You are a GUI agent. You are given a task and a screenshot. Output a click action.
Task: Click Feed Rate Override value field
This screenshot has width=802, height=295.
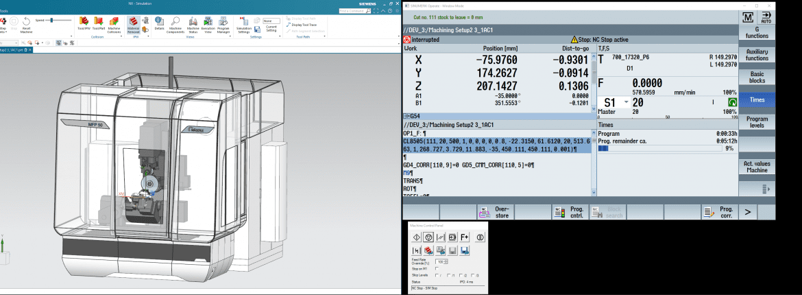[x=440, y=261]
